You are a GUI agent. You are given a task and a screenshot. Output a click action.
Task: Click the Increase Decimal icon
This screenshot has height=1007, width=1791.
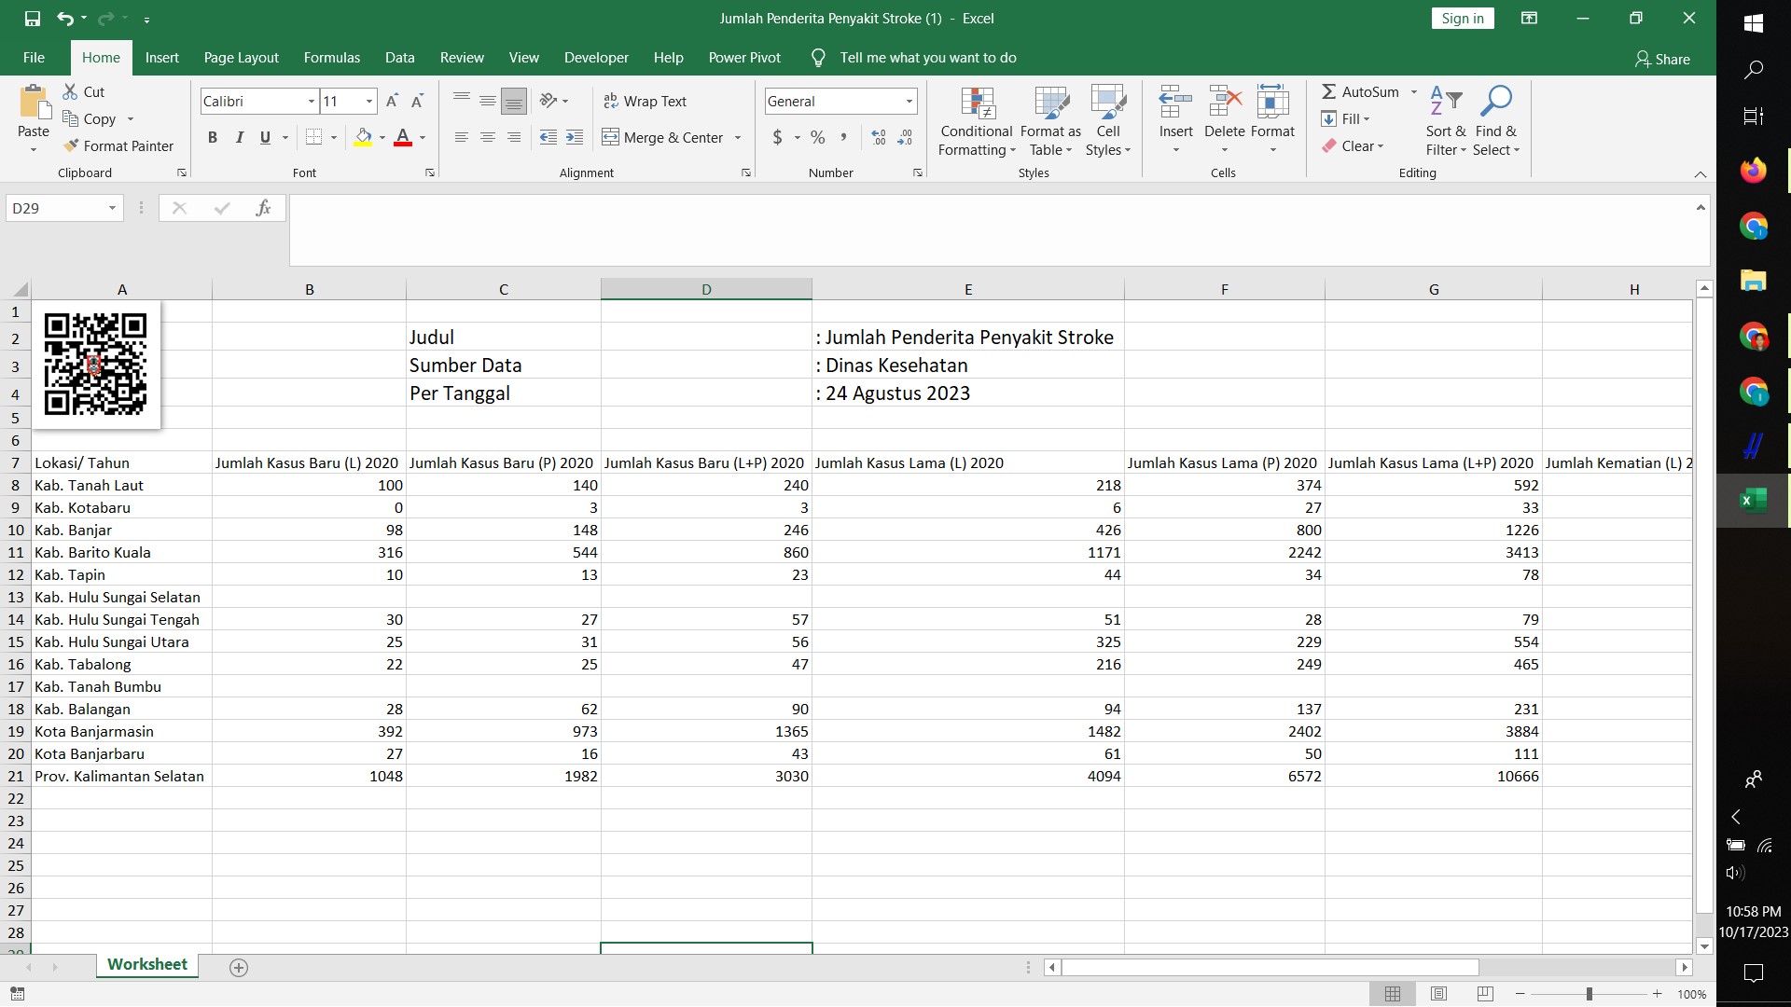point(878,138)
